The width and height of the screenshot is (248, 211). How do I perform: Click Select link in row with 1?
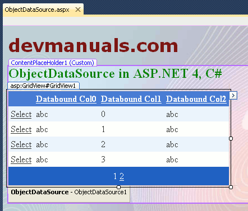pos(21,129)
